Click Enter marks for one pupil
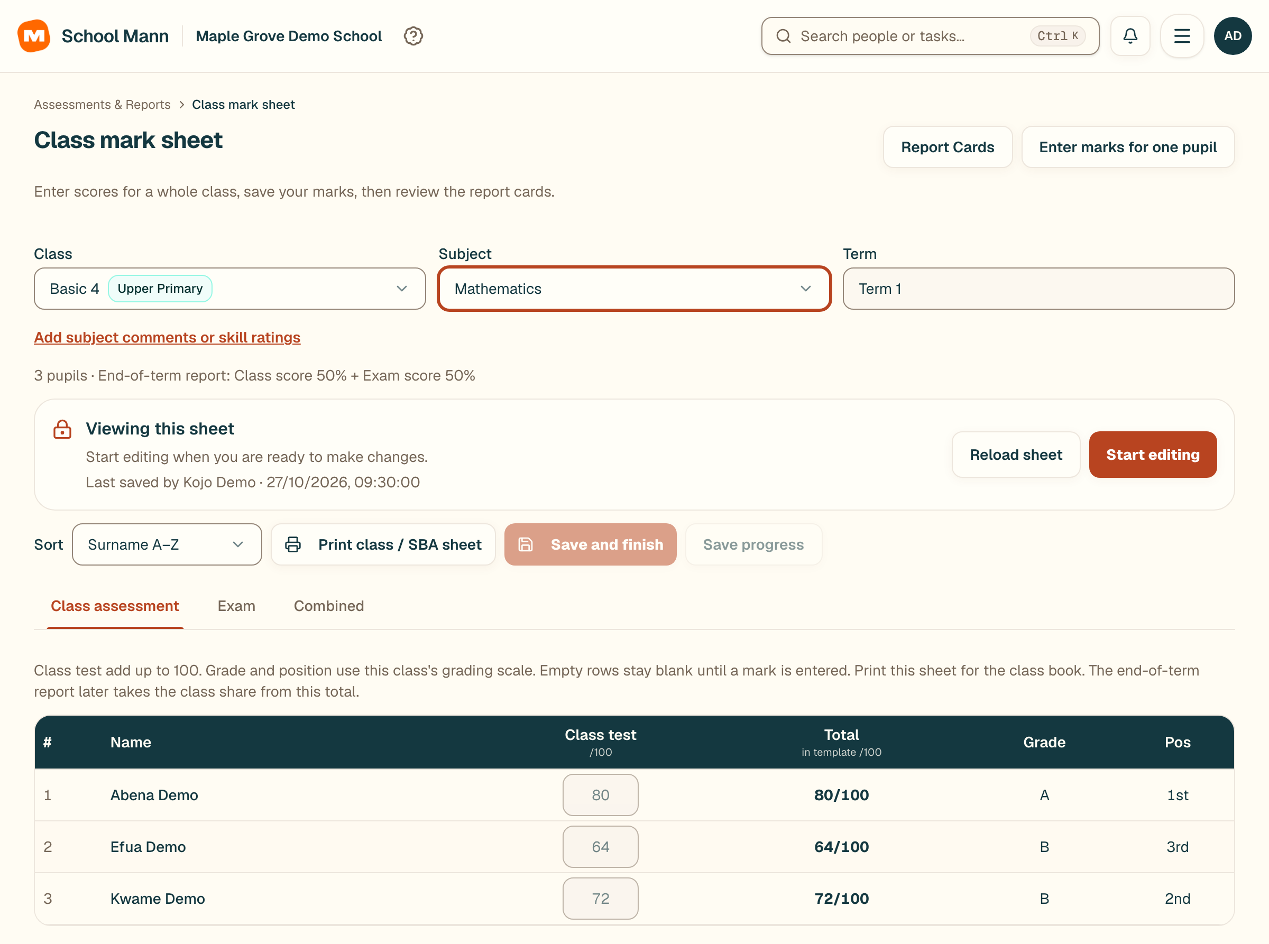Viewport: 1269px width, 944px height. coord(1128,147)
